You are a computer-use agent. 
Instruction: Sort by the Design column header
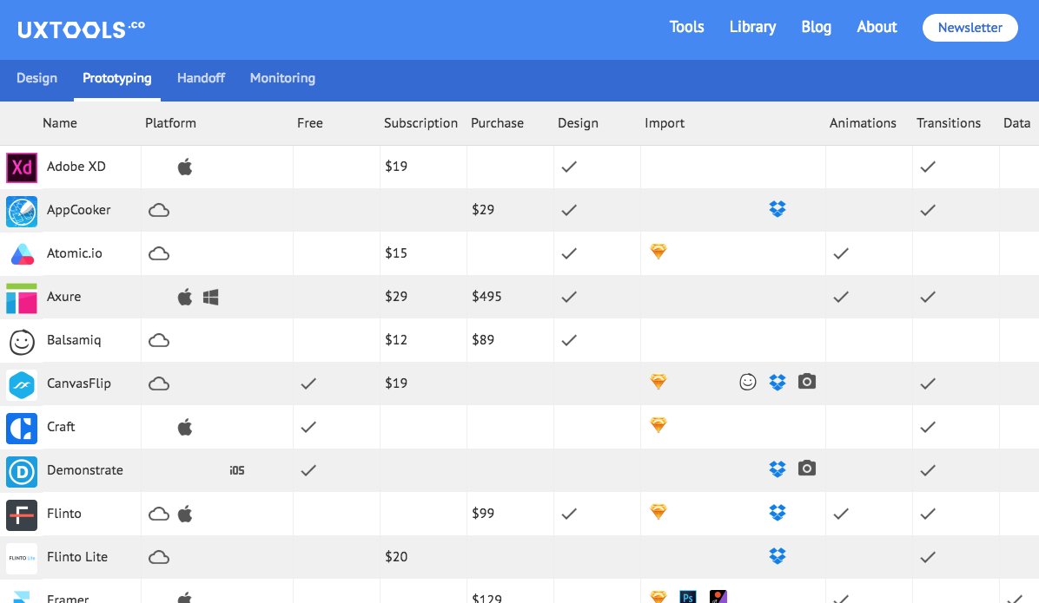pyautogui.click(x=578, y=123)
